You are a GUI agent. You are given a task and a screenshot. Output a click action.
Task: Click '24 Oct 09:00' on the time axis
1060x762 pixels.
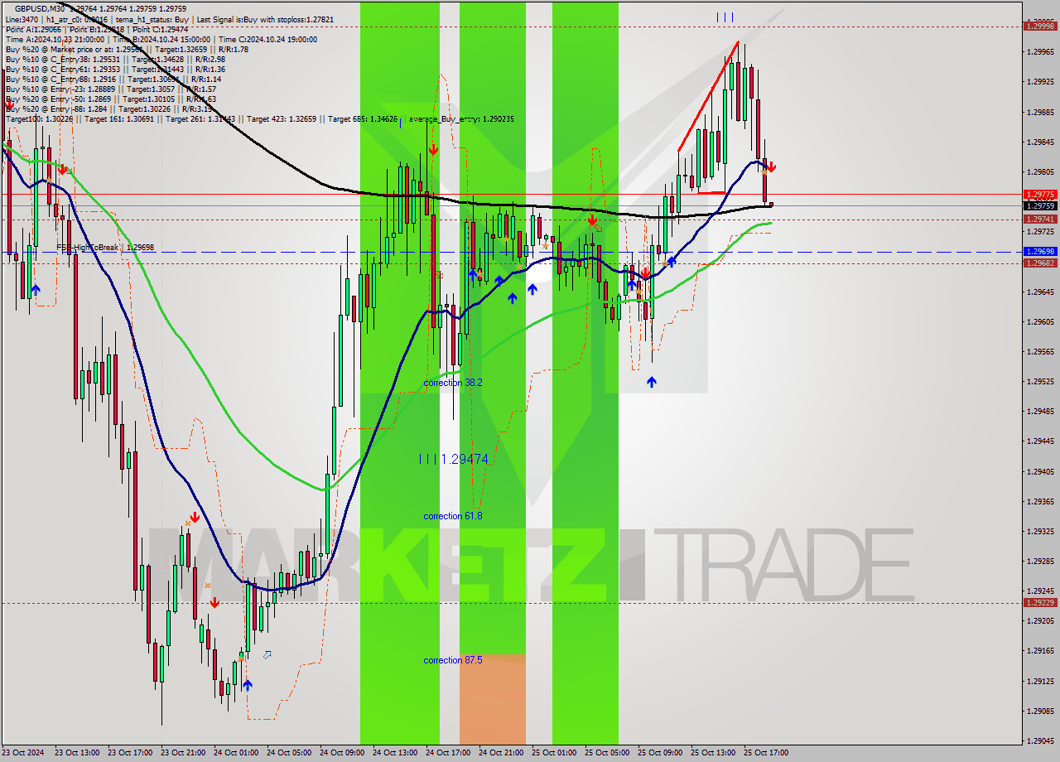click(x=341, y=753)
